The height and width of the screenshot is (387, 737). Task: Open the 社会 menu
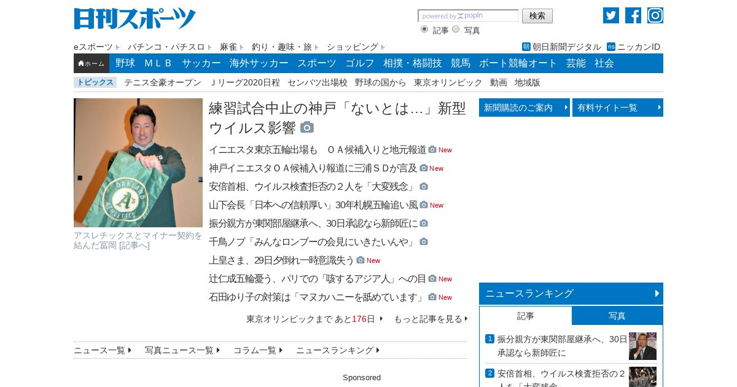coord(604,63)
